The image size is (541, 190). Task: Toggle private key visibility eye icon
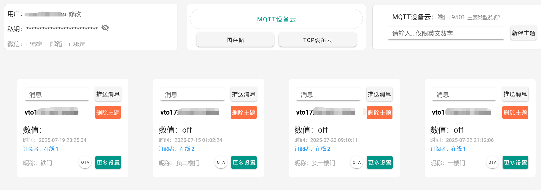(x=105, y=28)
